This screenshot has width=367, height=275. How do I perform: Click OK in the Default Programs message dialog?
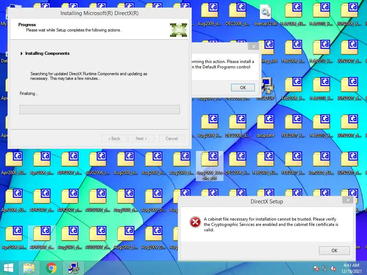[x=243, y=87]
